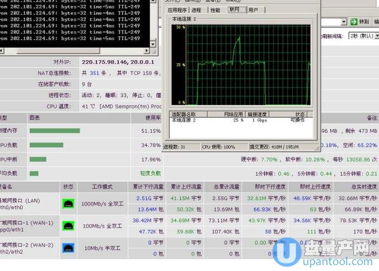Screen dimensions: 379x271
Task: Click the memory usage green progress bar
Action: click(x=55, y=131)
